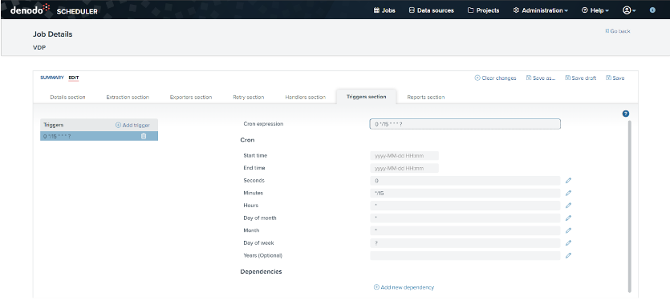Click the Minutes value field showing */15
The height and width of the screenshot is (300, 670).
(x=465, y=193)
